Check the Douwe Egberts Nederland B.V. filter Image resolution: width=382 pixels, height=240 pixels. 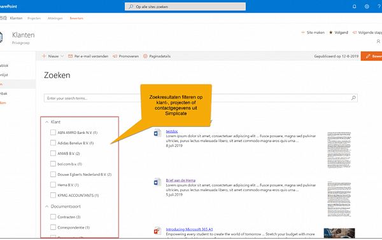point(53,174)
